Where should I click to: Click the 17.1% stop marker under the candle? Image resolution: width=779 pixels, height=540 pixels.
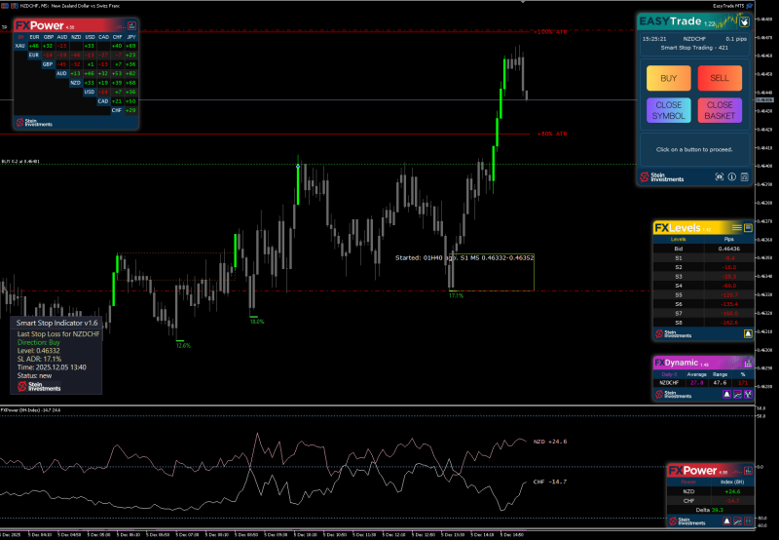point(456,295)
